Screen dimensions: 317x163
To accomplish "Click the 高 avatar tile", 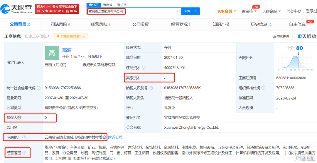I will pyautogui.click(x=52, y=53).
